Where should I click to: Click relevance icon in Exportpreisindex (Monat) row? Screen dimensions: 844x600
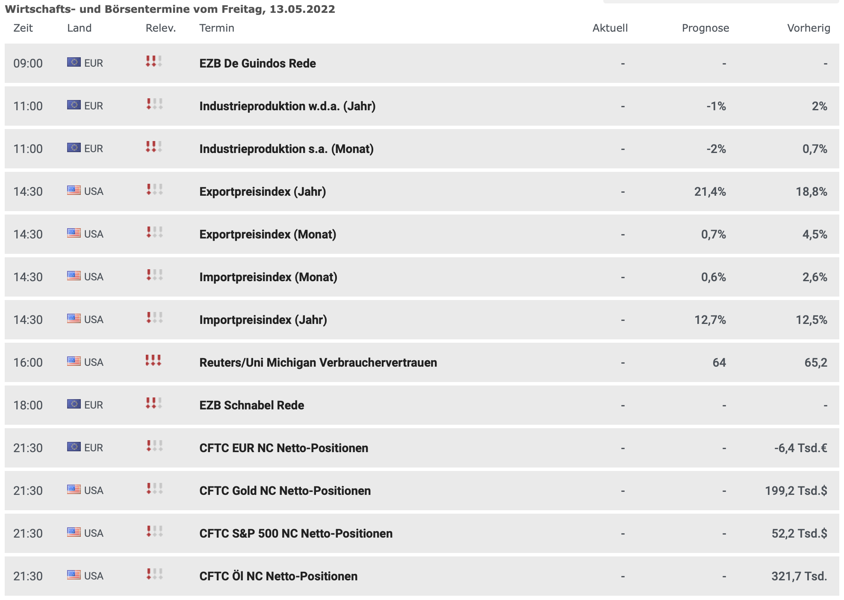[154, 232]
